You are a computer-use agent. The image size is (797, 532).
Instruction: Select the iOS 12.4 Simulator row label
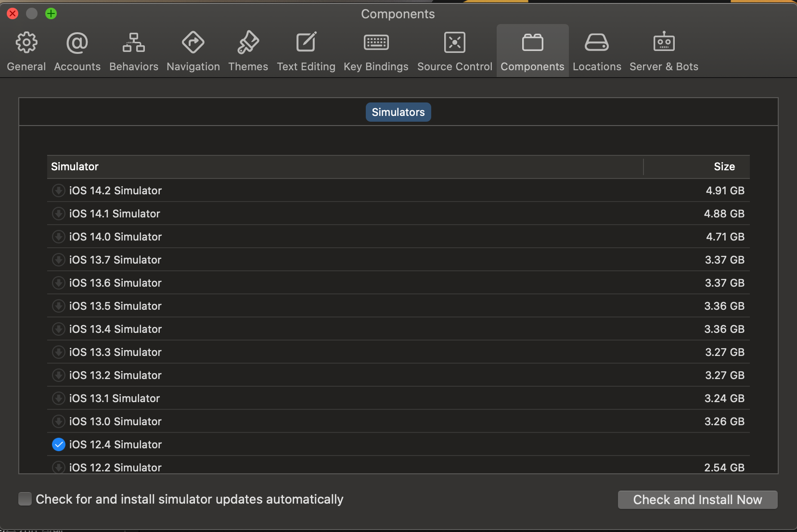[116, 444]
